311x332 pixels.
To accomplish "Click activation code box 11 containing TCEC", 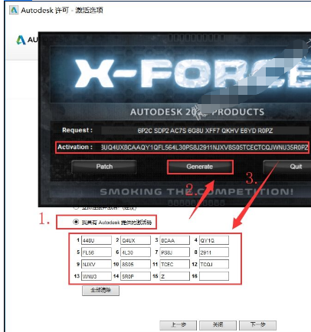I will [x=175, y=264].
